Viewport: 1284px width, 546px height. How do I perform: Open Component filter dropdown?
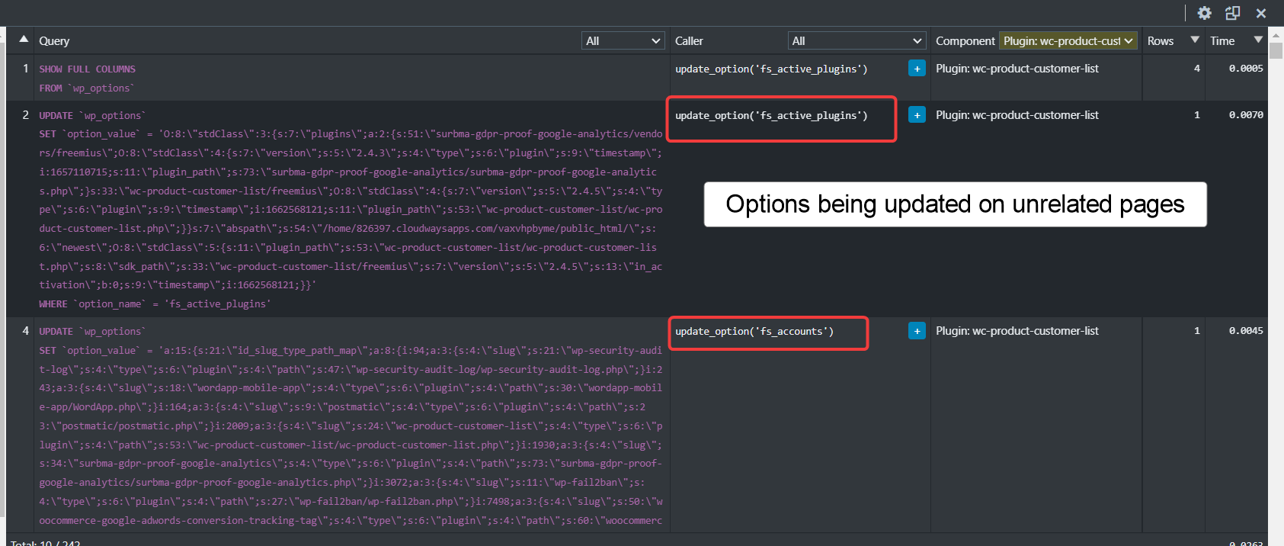(1068, 41)
